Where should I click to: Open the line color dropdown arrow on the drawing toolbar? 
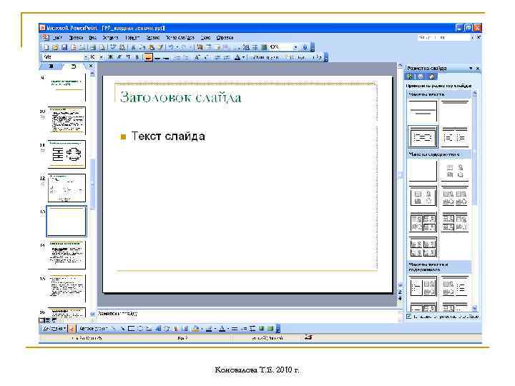215,328
